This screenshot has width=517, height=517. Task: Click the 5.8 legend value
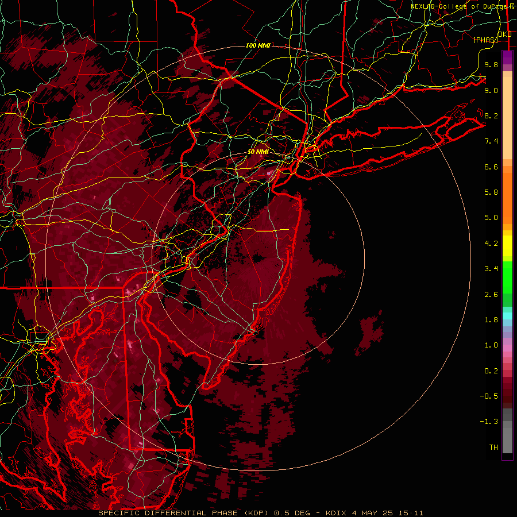(x=491, y=192)
